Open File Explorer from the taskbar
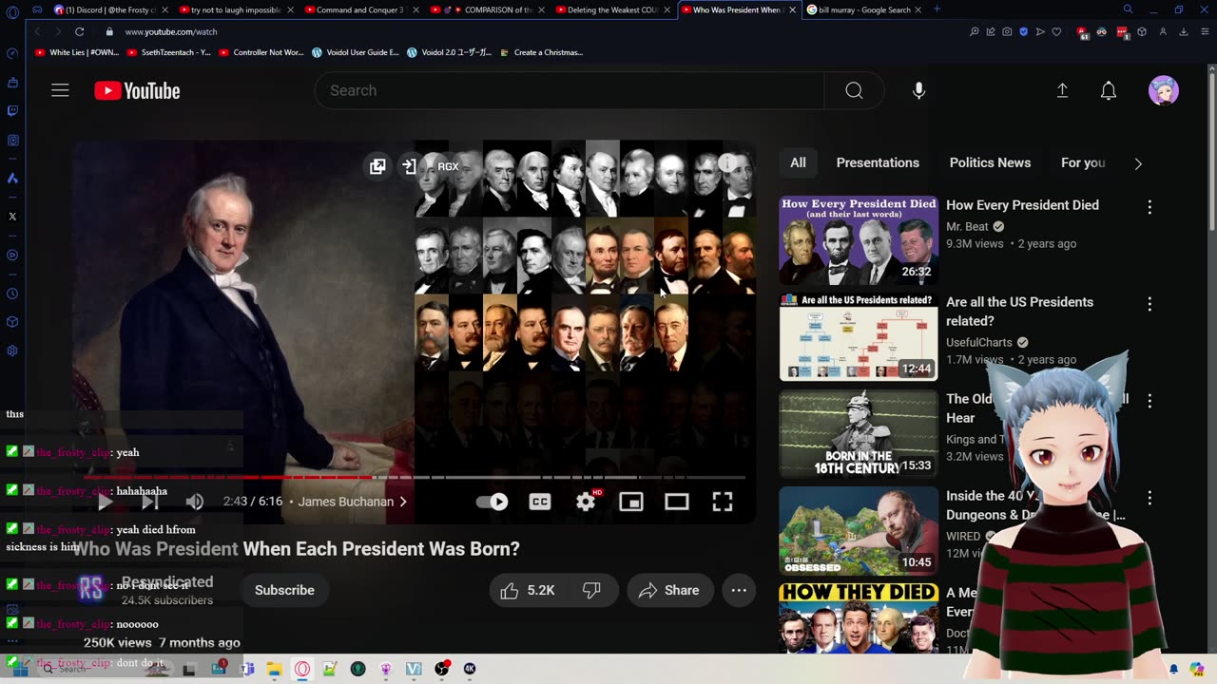1217x684 pixels. point(274,669)
